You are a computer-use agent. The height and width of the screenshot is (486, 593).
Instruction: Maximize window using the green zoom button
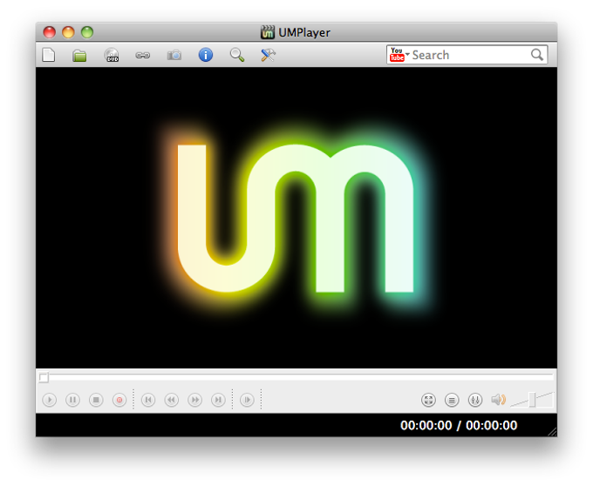point(87,32)
